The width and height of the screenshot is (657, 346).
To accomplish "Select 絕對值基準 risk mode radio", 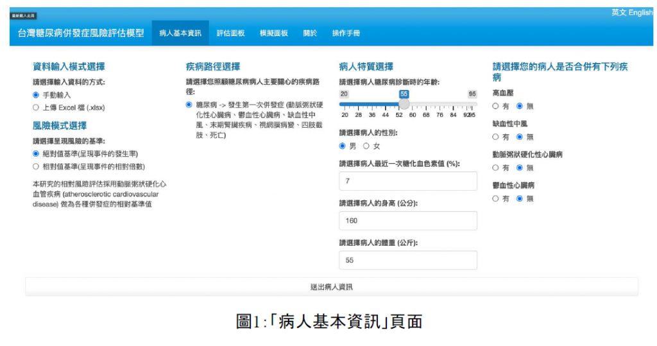I will point(36,154).
